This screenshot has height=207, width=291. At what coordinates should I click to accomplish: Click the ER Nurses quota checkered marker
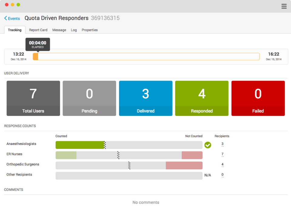click(x=118, y=155)
